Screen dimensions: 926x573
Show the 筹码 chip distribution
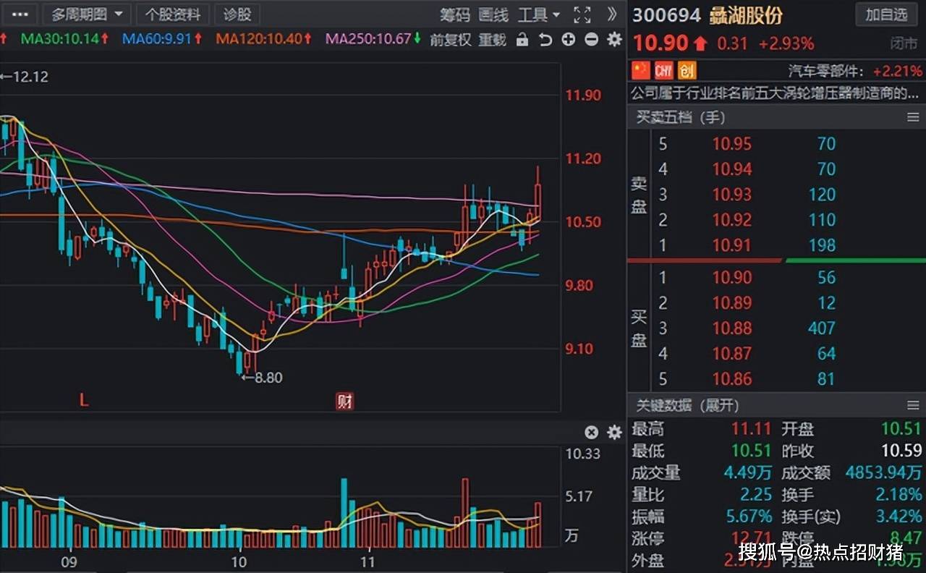click(455, 14)
